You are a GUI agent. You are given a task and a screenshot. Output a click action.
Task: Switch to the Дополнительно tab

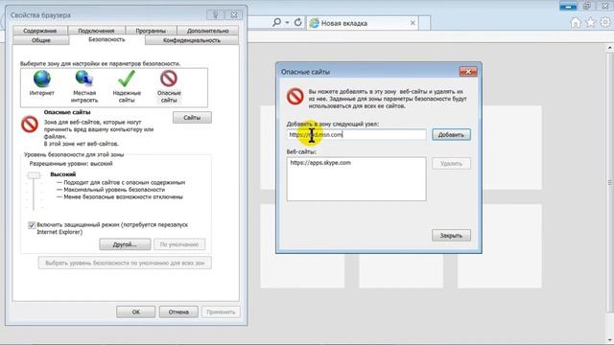pyautogui.click(x=208, y=31)
